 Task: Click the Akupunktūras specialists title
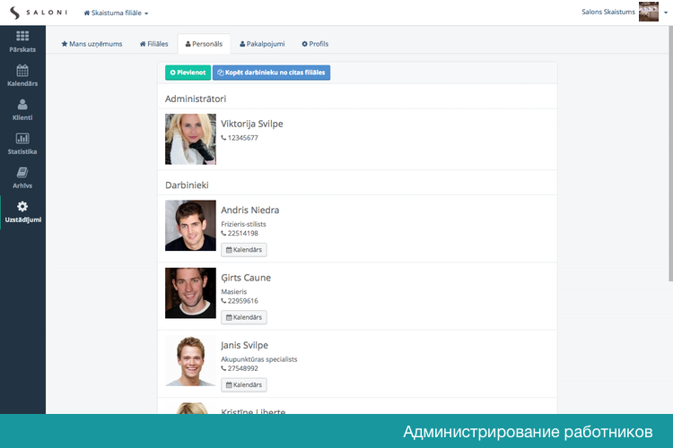tap(258, 359)
